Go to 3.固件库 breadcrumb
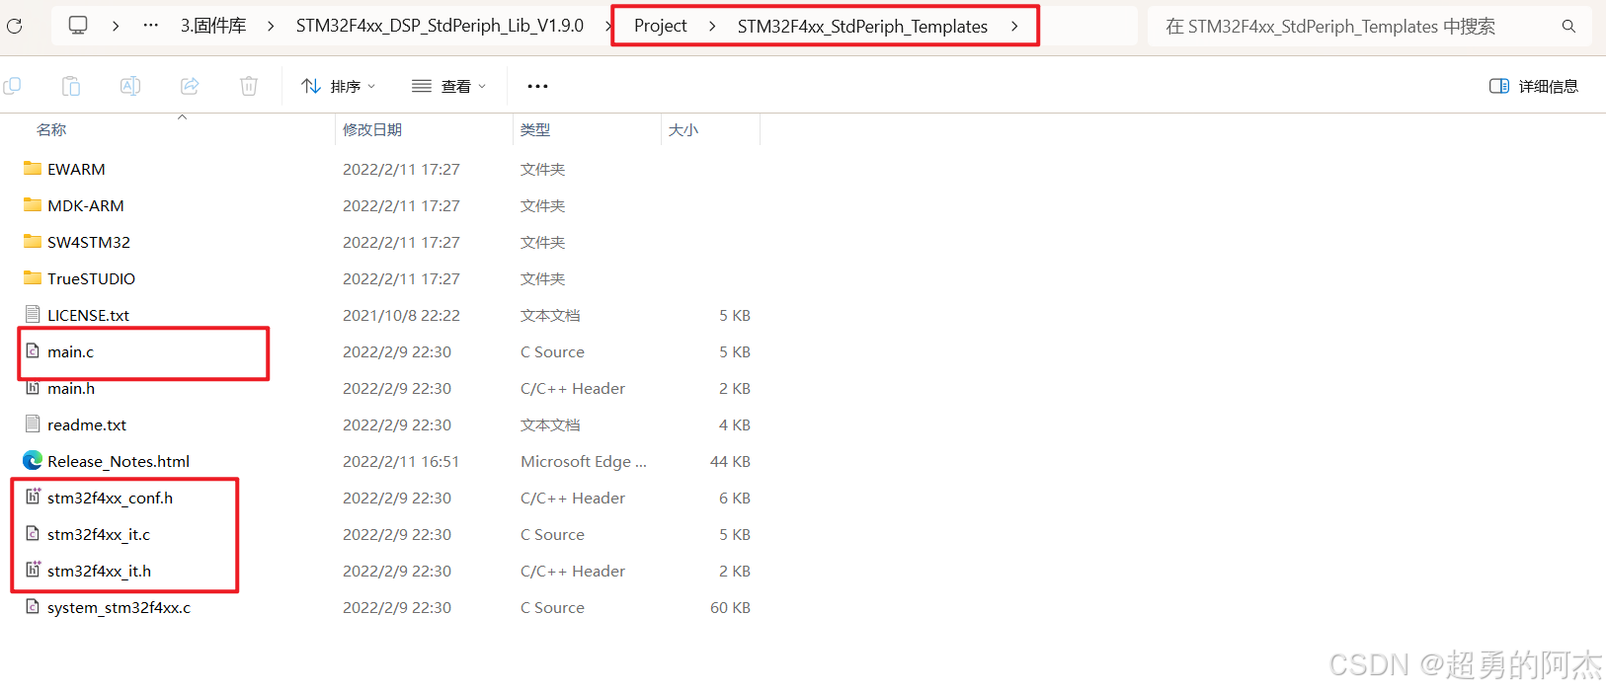 tap(213, 26)
